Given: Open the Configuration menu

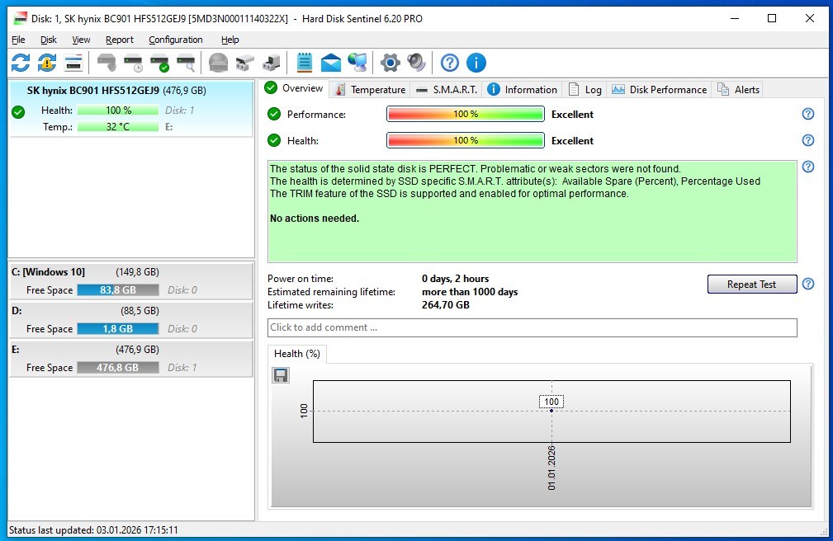Looking at the screenshot, I should [x=175, y=40].
